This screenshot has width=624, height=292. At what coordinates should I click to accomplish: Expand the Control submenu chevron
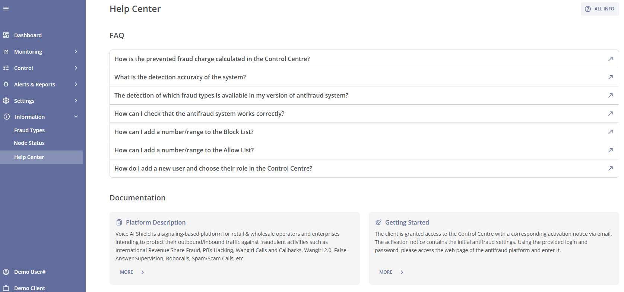pos(76,68)
